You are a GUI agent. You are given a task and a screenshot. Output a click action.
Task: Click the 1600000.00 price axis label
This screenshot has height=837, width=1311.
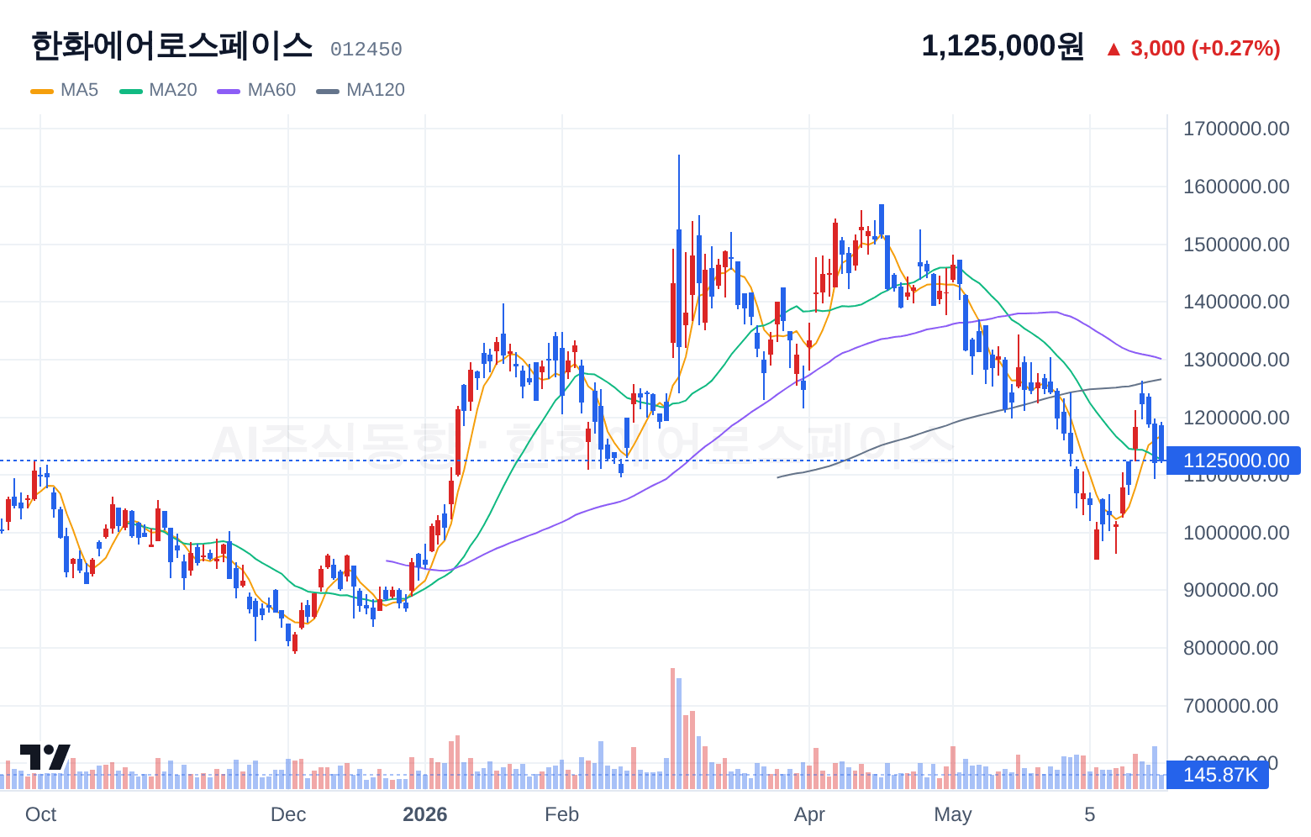1236,187
